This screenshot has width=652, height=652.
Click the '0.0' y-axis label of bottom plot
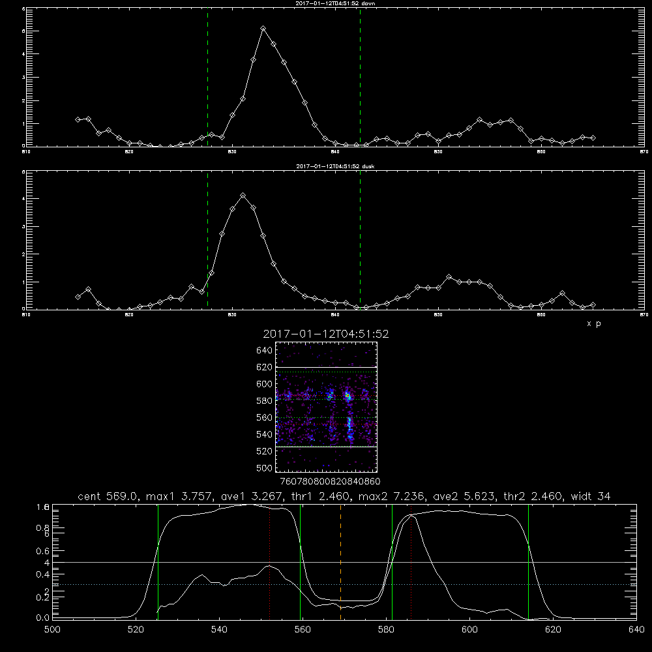click(42, 617)
